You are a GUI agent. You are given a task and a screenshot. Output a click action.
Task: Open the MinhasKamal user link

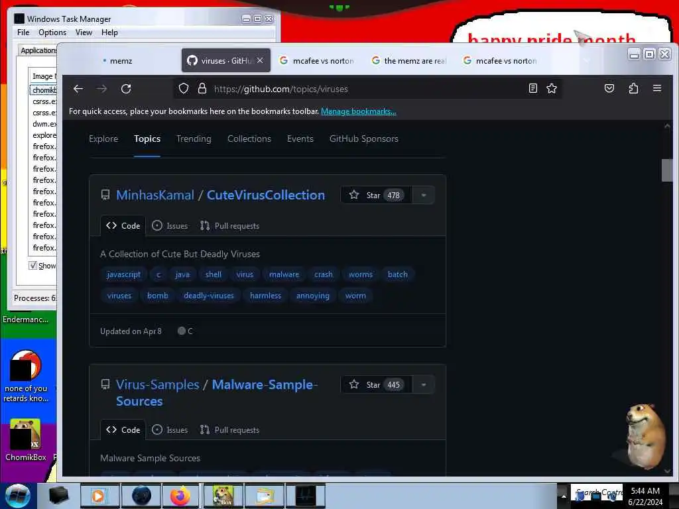(x=155, y=195)
